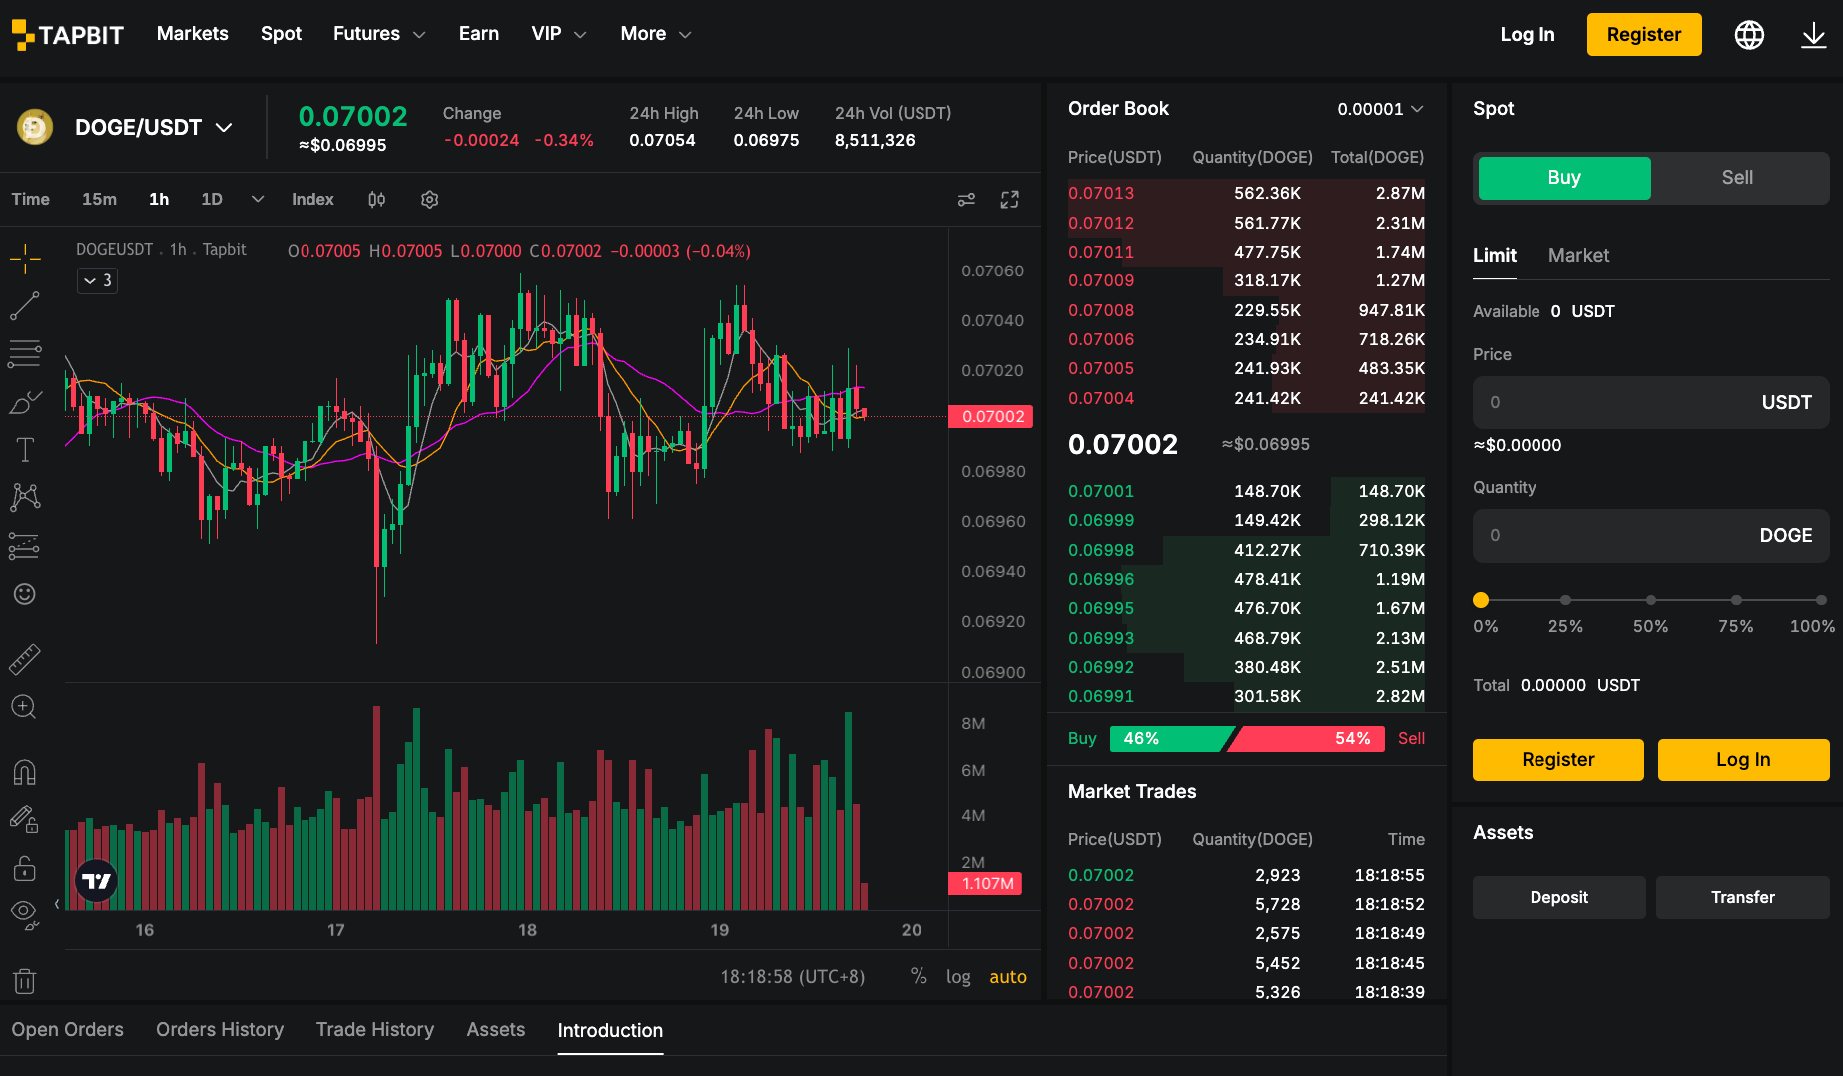Toggle log scale on the chart

958,977
